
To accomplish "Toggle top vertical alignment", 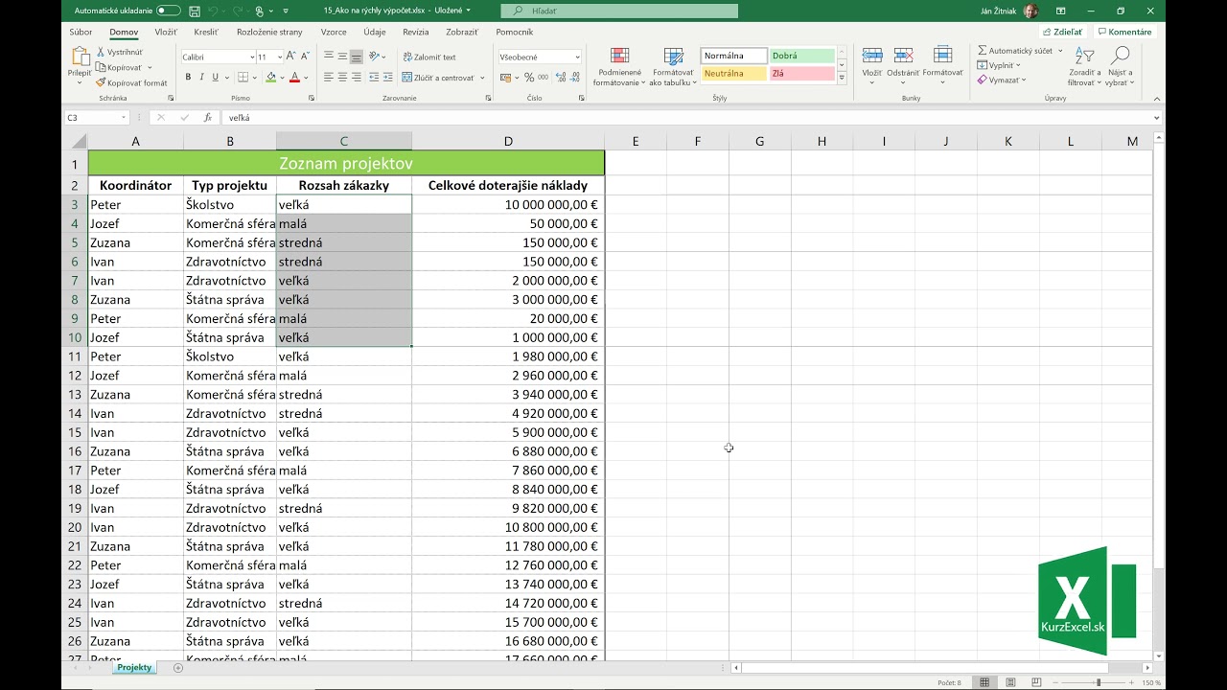I will pos(329,57).
